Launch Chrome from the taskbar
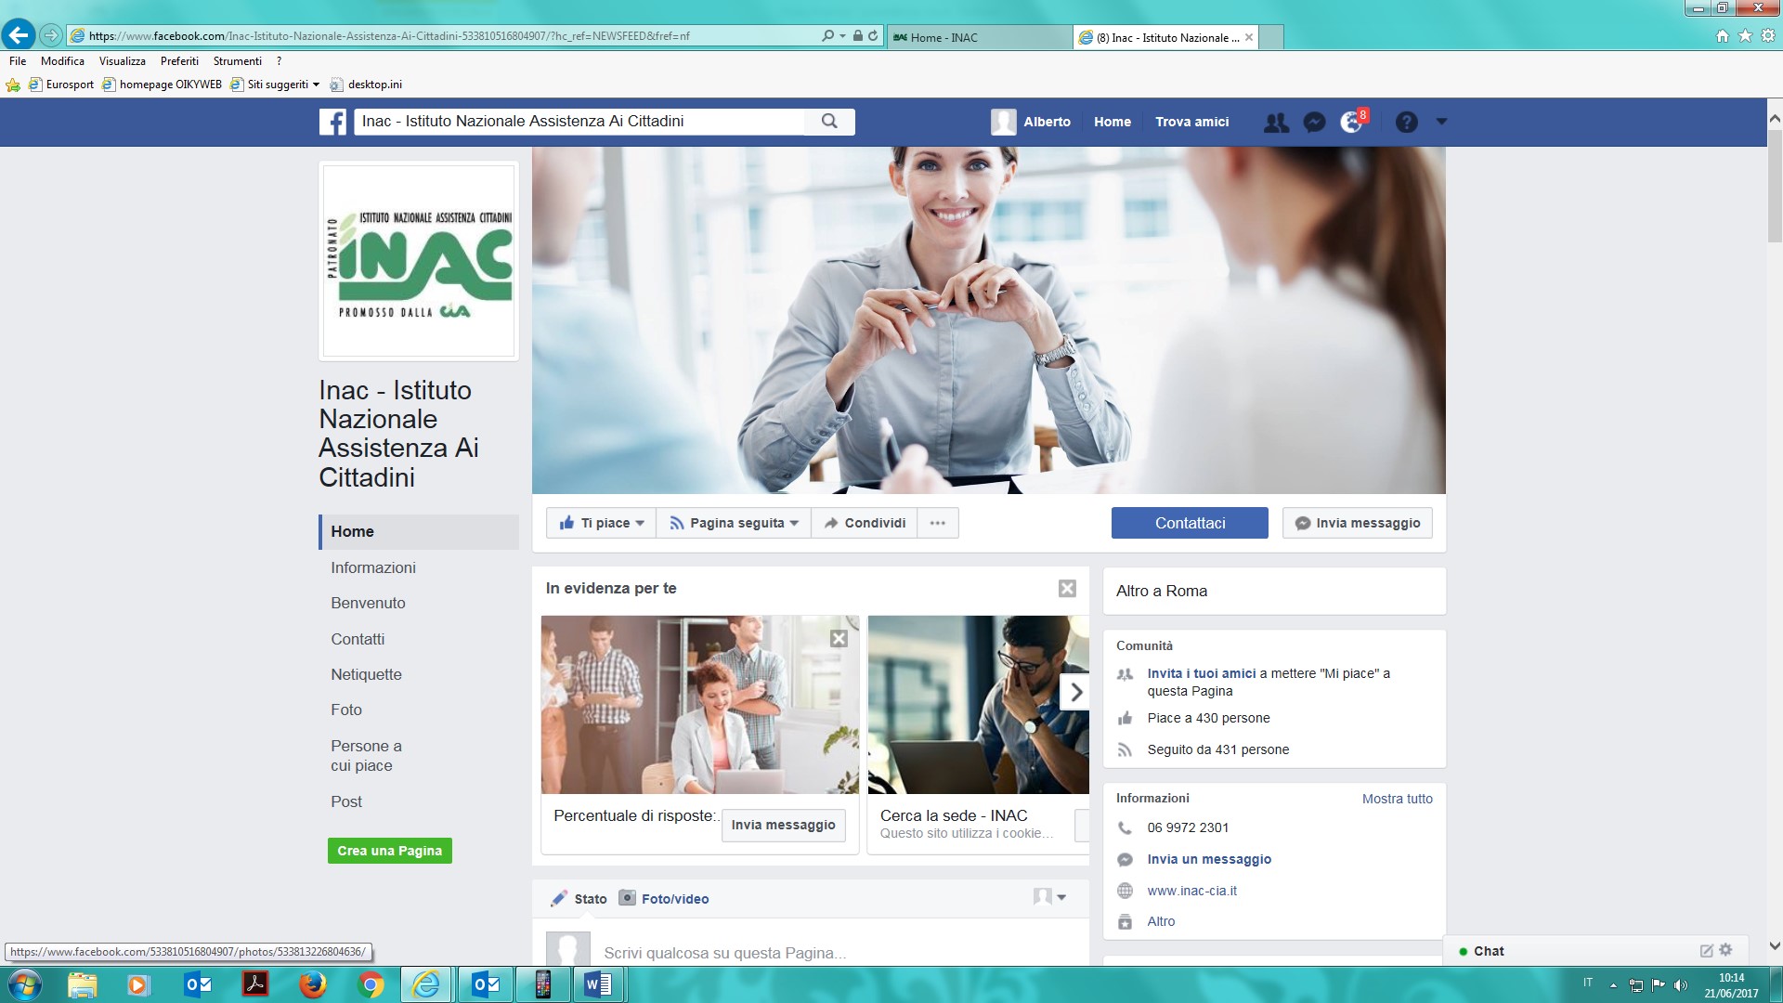This screenshot has width=1783, height=1003. [370, 984]
